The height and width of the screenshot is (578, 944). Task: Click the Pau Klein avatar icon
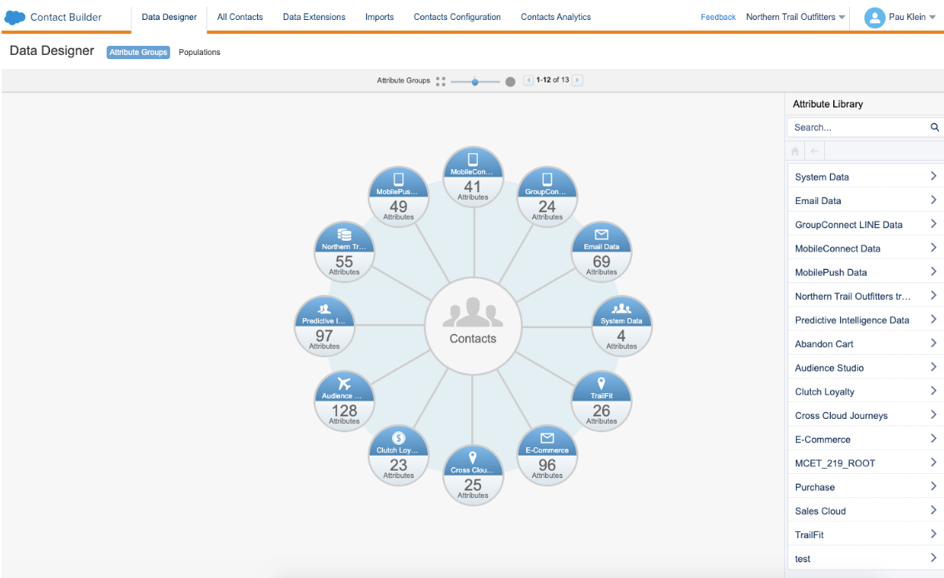[873, 17]
